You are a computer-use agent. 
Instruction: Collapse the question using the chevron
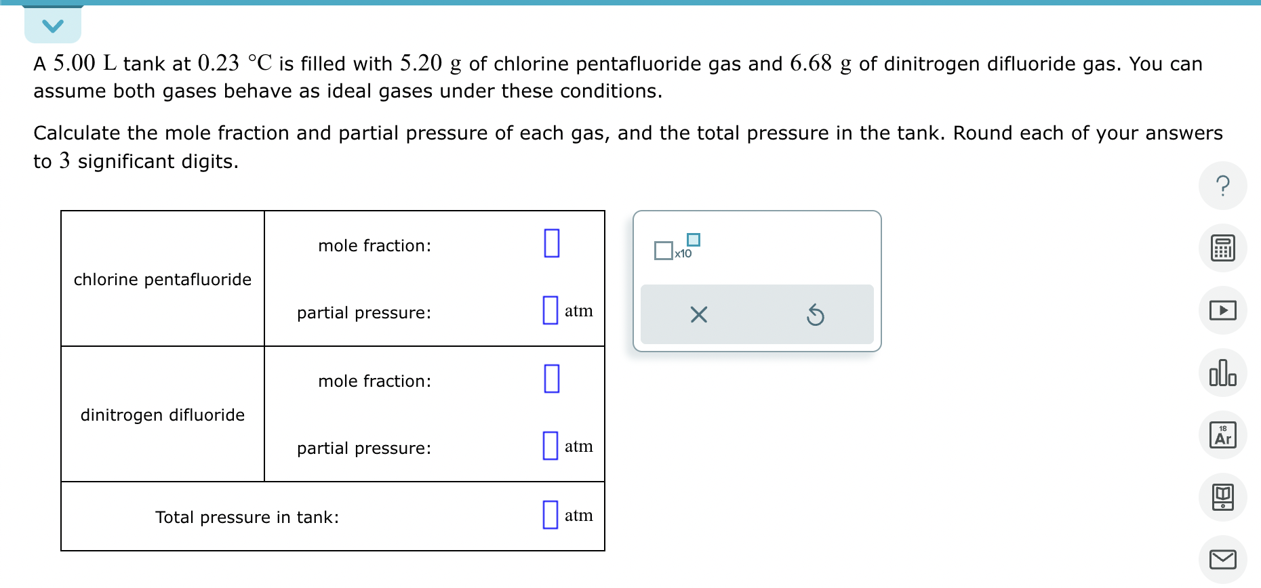pyautogui.click(x=53, y=25)
